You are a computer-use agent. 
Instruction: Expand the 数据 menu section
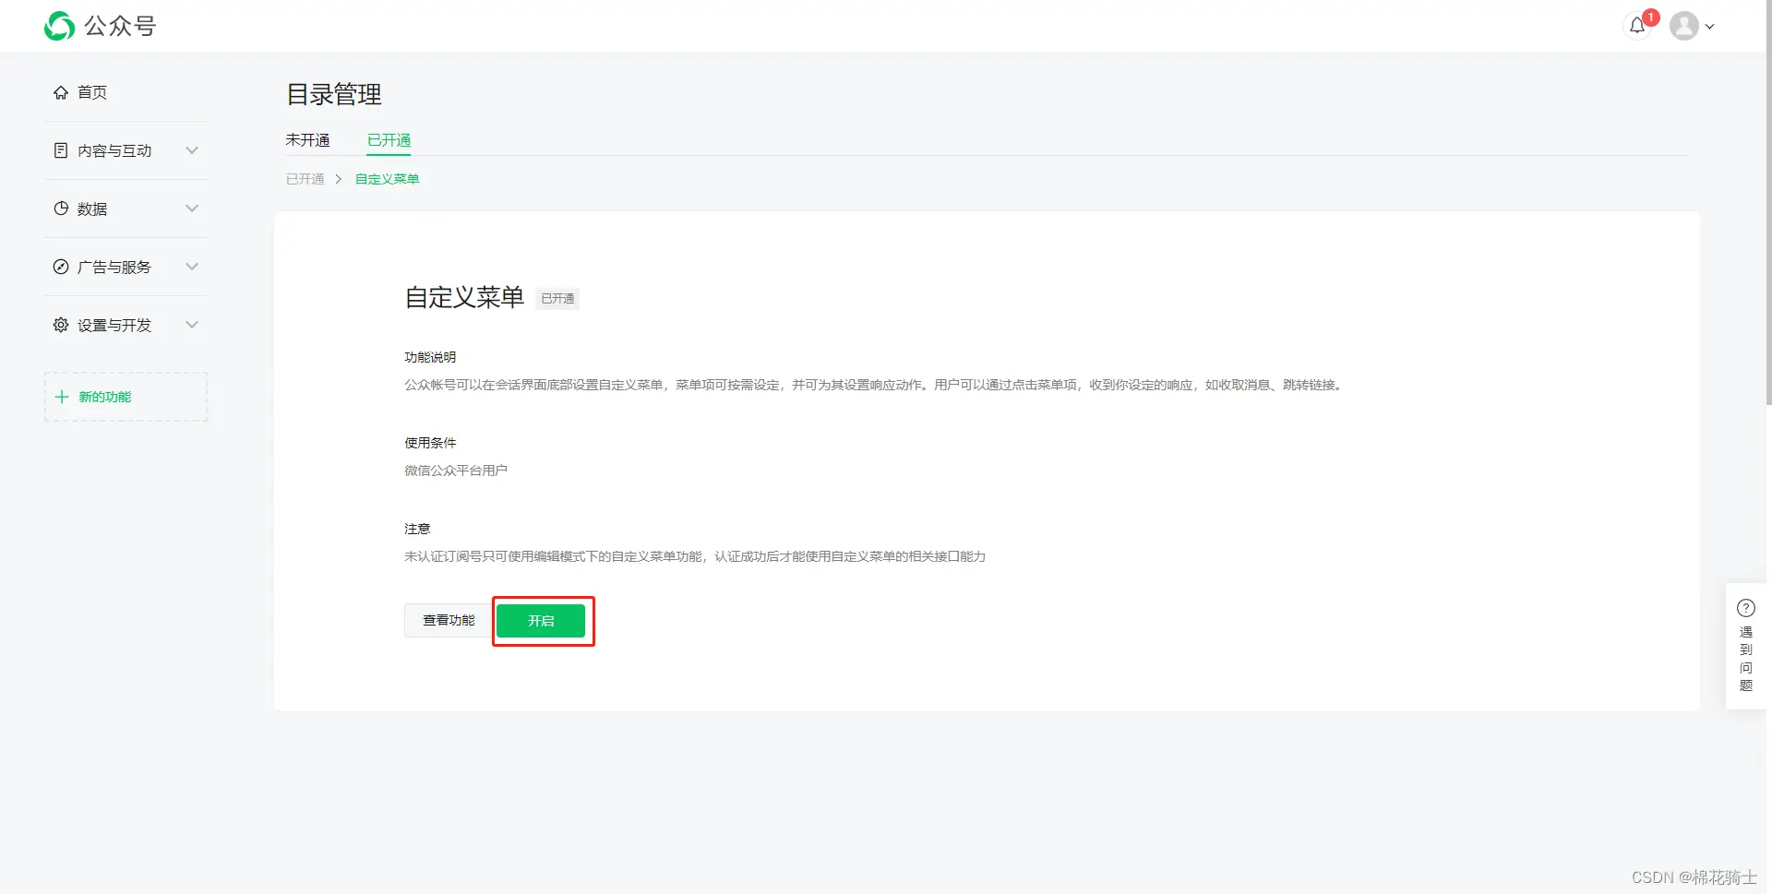(192, 209)
